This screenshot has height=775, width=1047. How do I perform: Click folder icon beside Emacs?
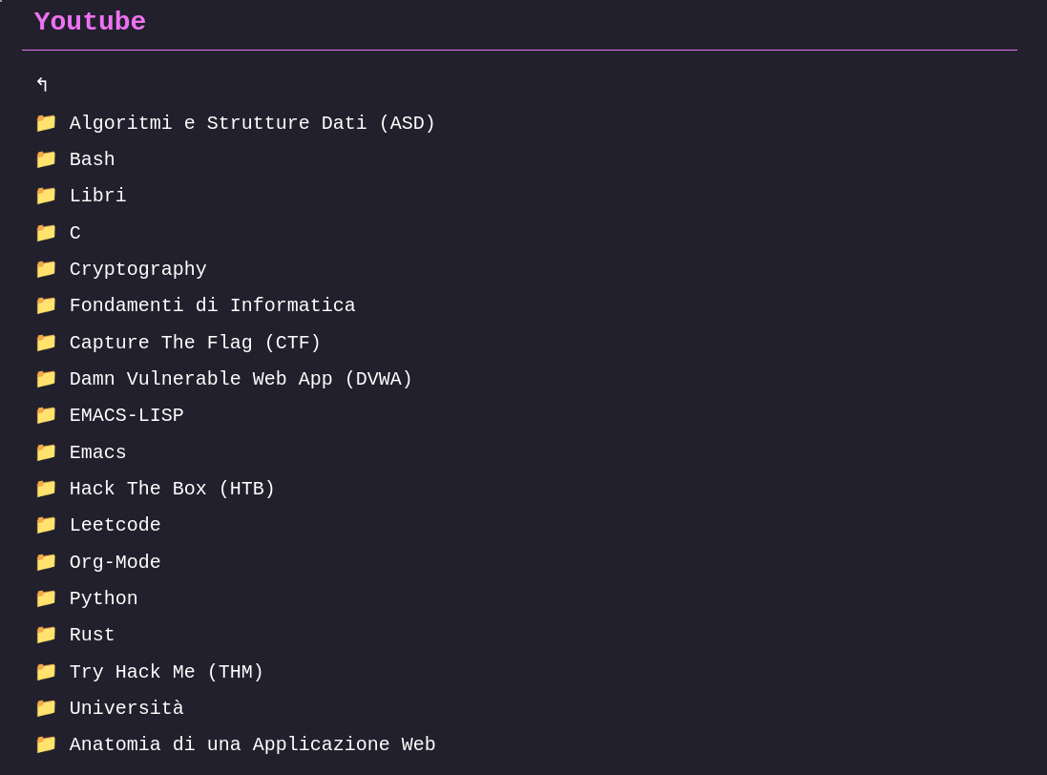pyautogui.click(x=46, y=452)
